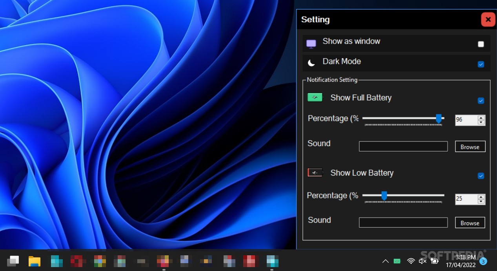Screen dimensions: 497x271
Task: Decrease the low battery percentage value 25
Action: point(481,201)
